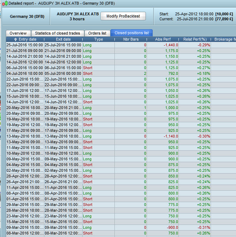This screenshot has height=237, width=236.
Task: Open the Overview tab
Action: 18,33
